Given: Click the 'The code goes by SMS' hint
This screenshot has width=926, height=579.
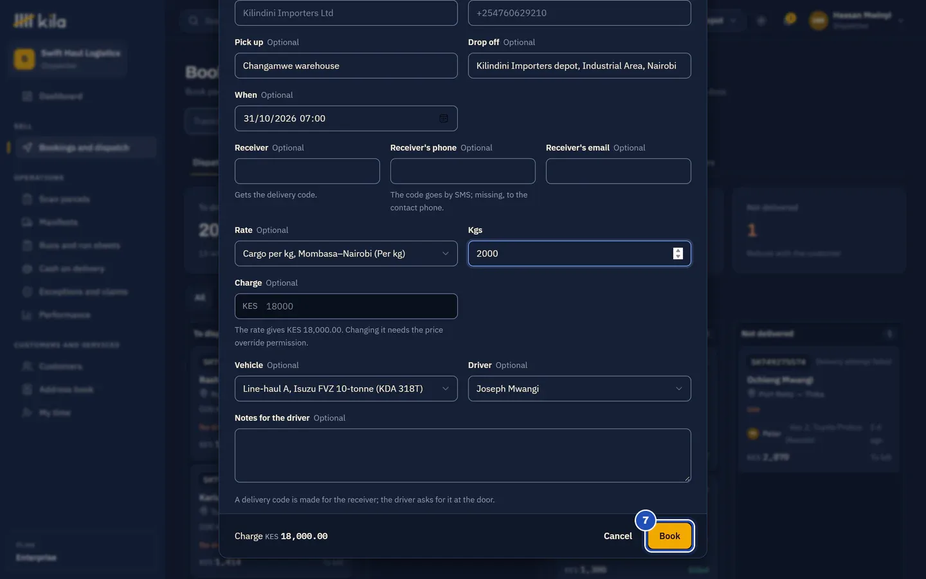Looking at the screenshot, I should tap(458, 201).
